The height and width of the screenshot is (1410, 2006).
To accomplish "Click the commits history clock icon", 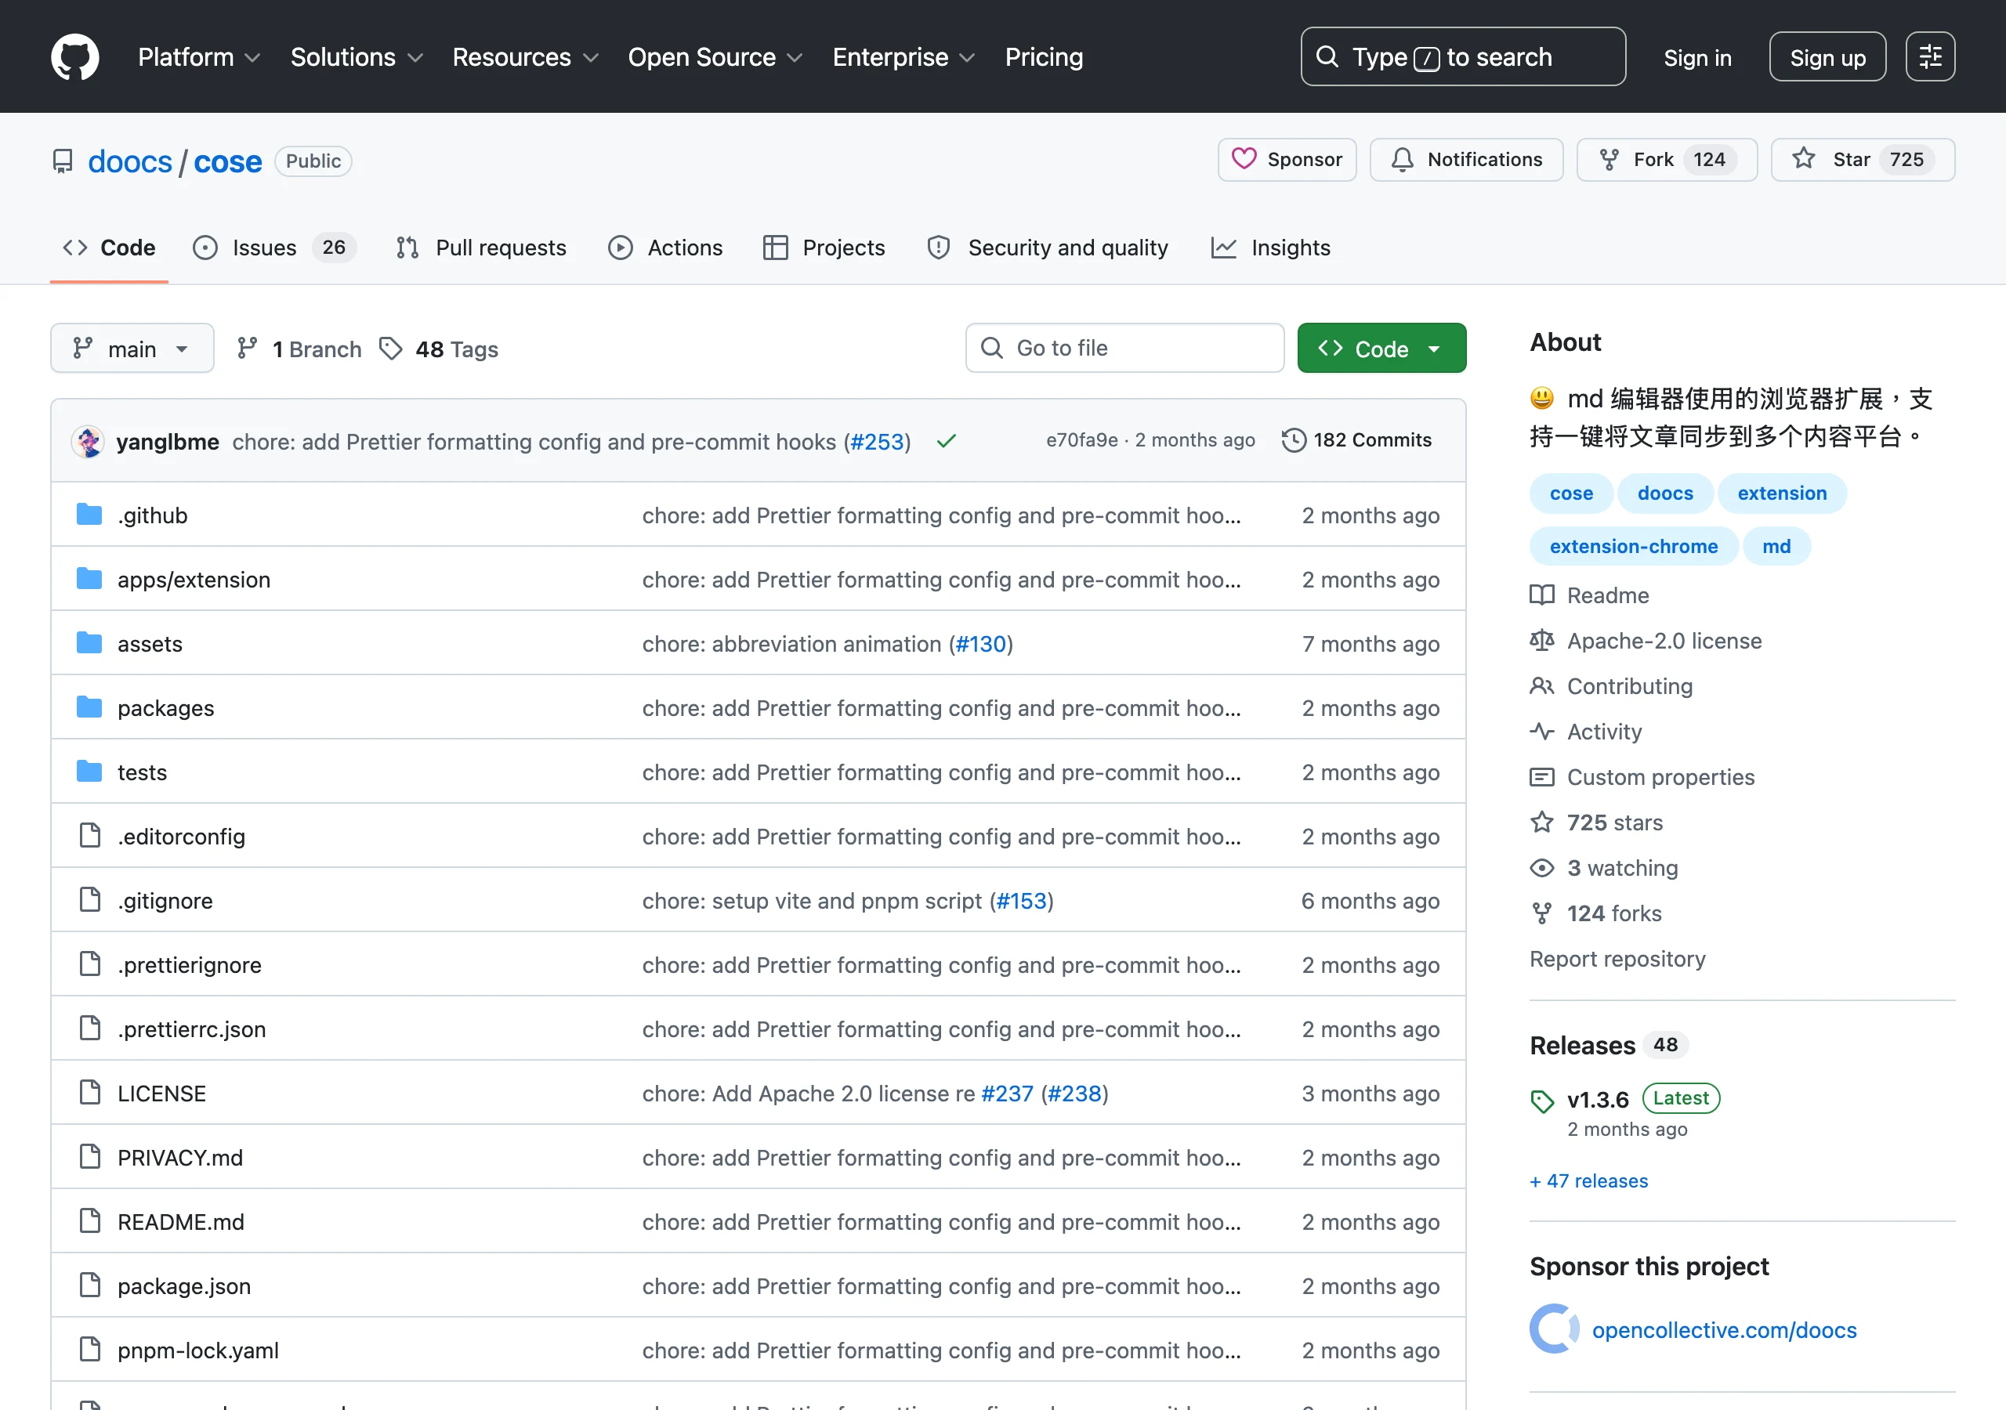I will click(1293, 440).
